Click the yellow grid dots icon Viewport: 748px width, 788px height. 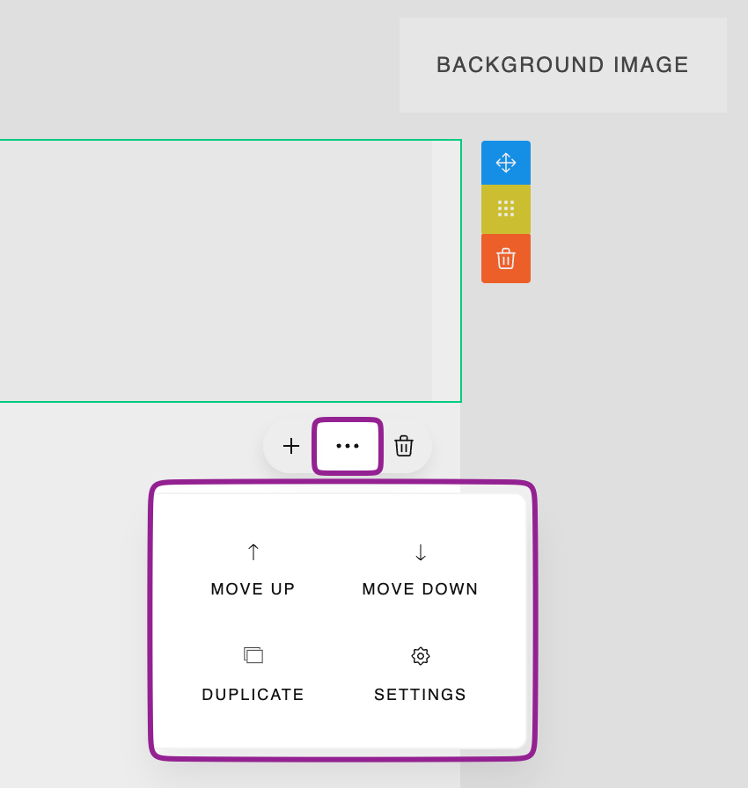(x=506, y=208)
